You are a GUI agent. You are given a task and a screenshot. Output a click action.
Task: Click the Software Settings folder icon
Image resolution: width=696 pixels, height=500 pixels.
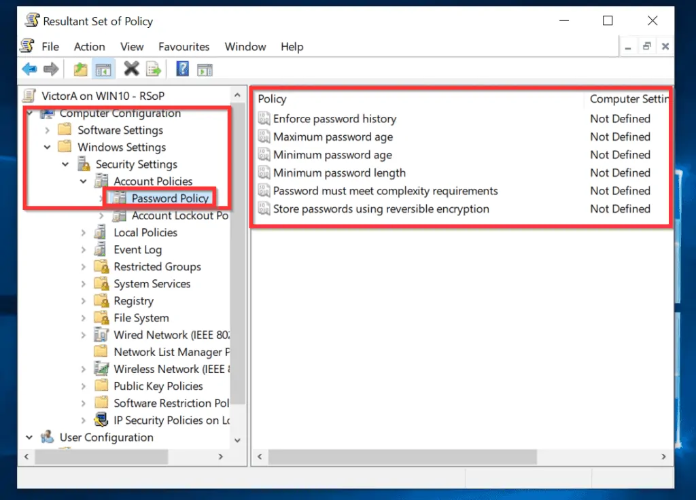coord(65,130)
